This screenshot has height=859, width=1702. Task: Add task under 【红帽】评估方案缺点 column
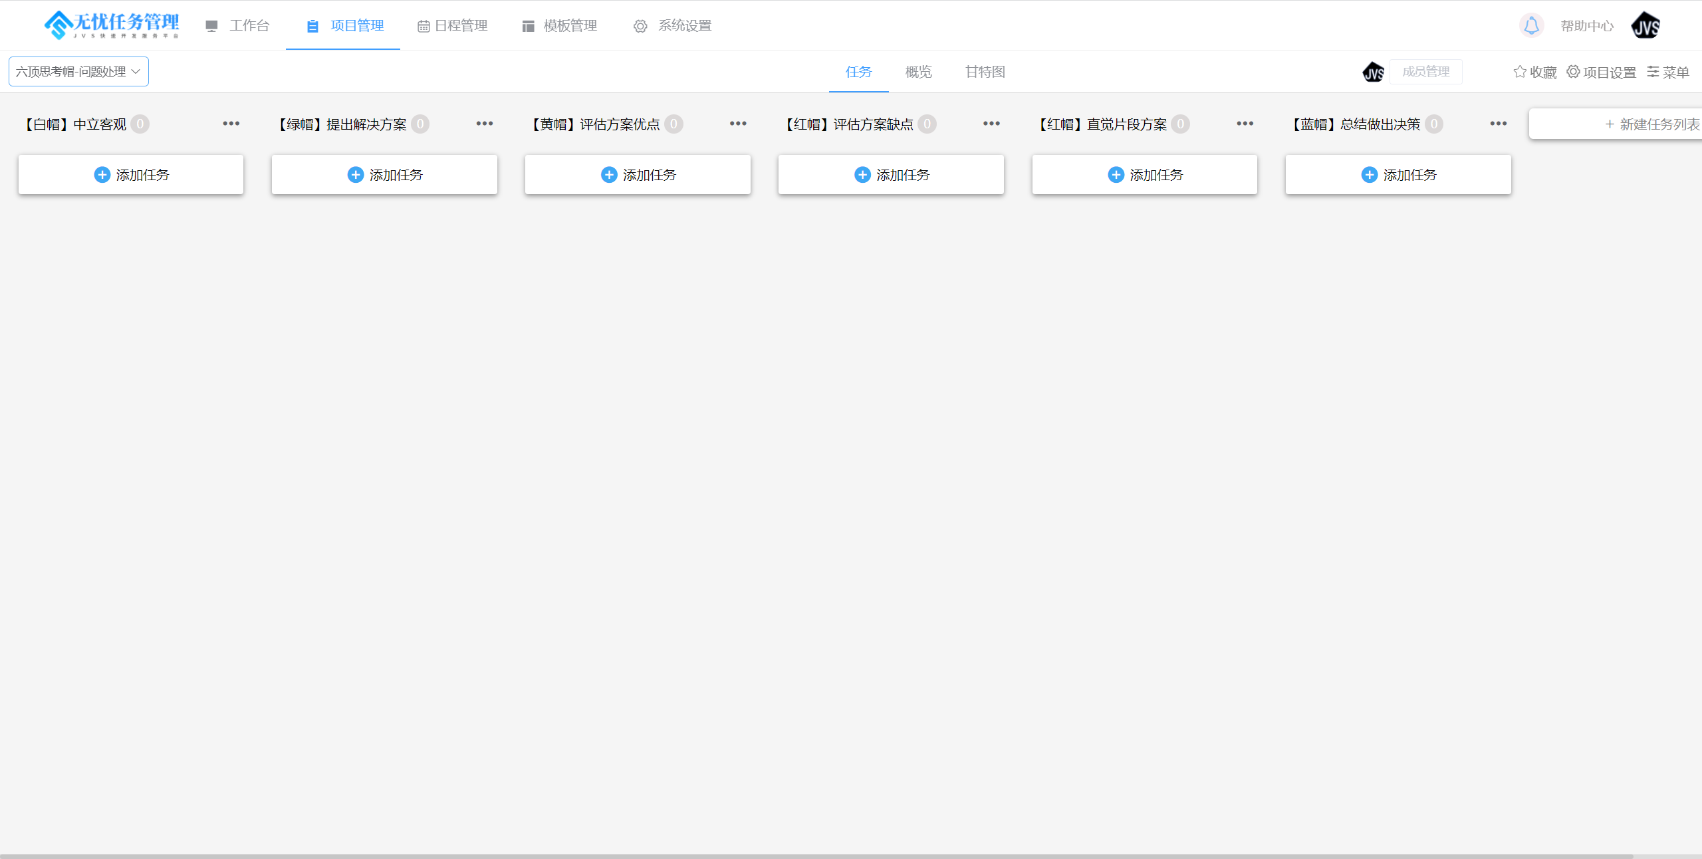click(x=891, y=175)
